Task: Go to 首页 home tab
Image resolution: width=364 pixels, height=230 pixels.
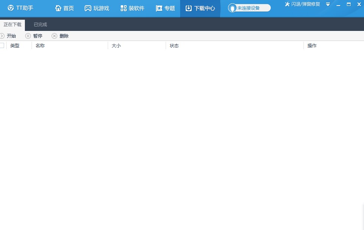Action: [x=65, y=8]
